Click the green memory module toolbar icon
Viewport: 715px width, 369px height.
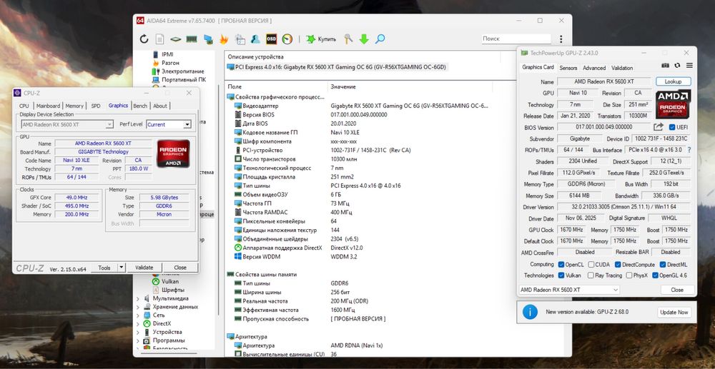point(192,39)
